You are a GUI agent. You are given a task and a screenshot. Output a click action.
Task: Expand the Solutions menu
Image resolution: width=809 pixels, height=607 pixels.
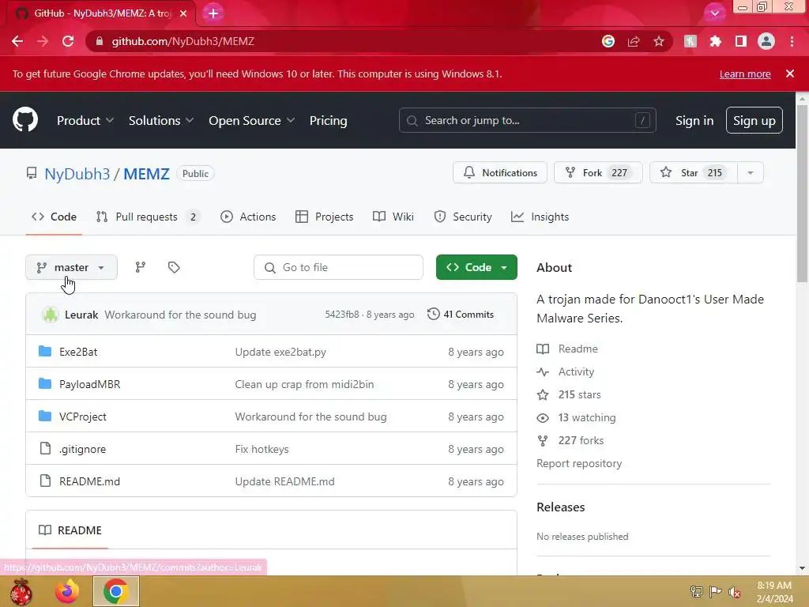pos(161,120)
